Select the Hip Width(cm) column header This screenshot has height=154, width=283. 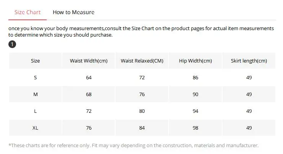195,61
